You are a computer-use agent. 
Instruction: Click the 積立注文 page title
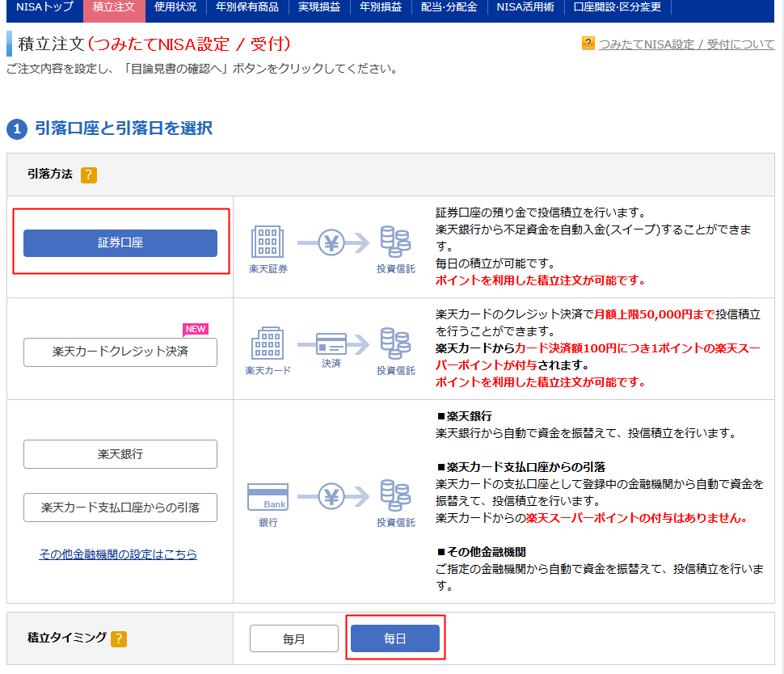click(x=51, y=44)
